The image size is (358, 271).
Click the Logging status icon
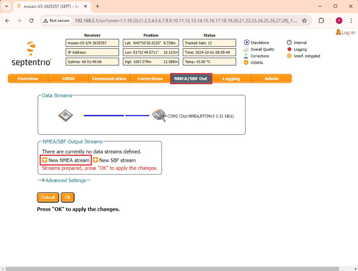(x=289, y=49)
